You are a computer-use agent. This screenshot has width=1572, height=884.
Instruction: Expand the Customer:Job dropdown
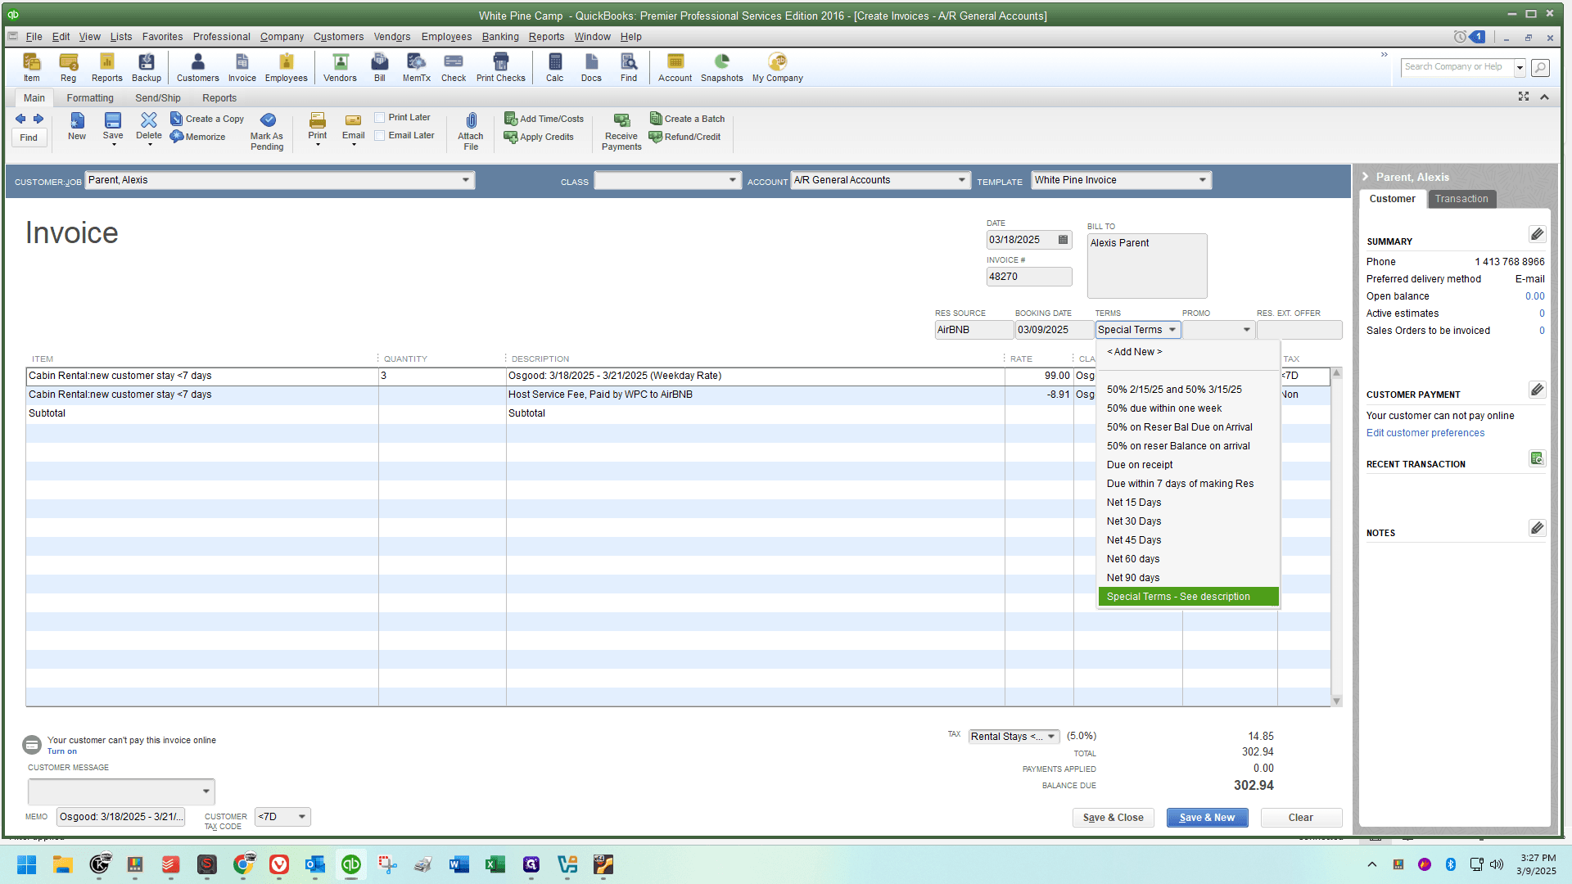465,180
